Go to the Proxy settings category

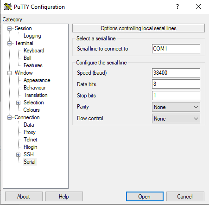(x=30, y=132)
